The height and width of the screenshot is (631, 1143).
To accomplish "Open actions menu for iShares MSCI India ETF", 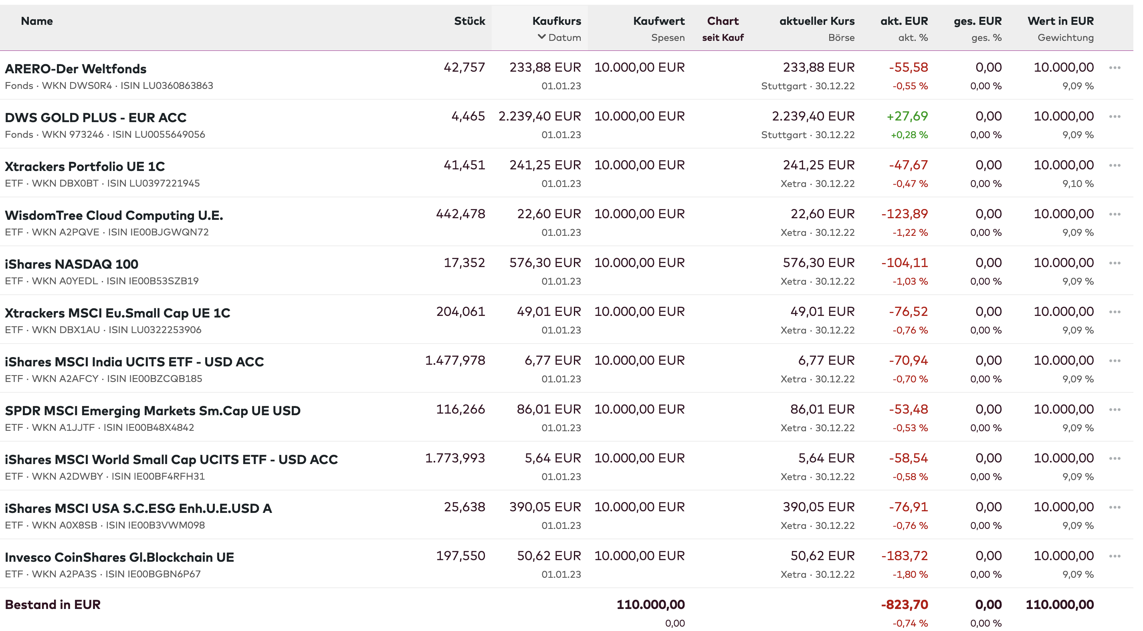I will (x=1115, y=361).
